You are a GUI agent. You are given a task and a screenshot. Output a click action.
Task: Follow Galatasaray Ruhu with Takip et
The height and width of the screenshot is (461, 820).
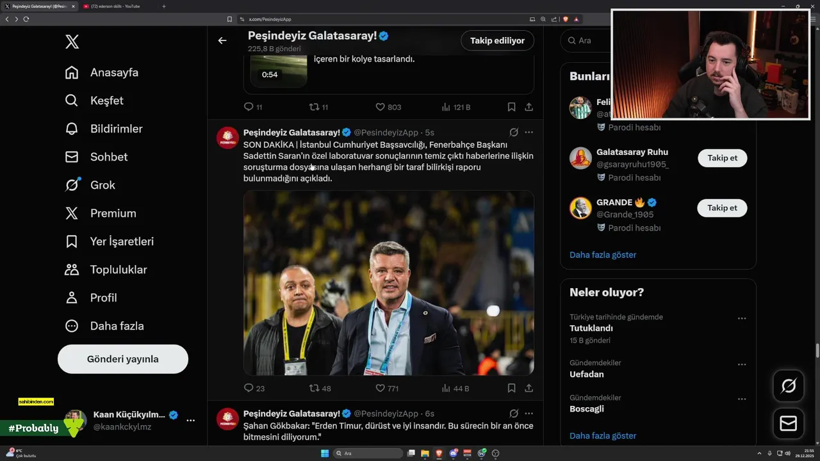pyautogui.click(x=722, y=158)
